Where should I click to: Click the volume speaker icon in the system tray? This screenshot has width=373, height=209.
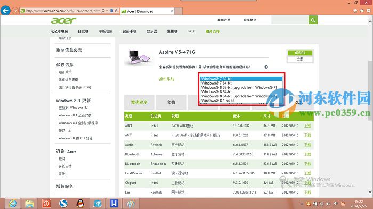[x=328, y=204]
